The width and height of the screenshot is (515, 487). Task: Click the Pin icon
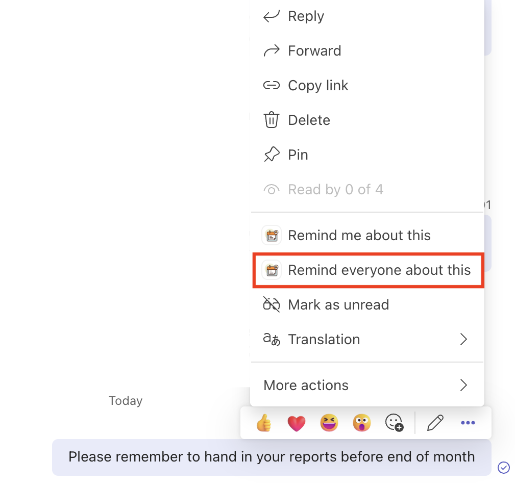(271, 154)
